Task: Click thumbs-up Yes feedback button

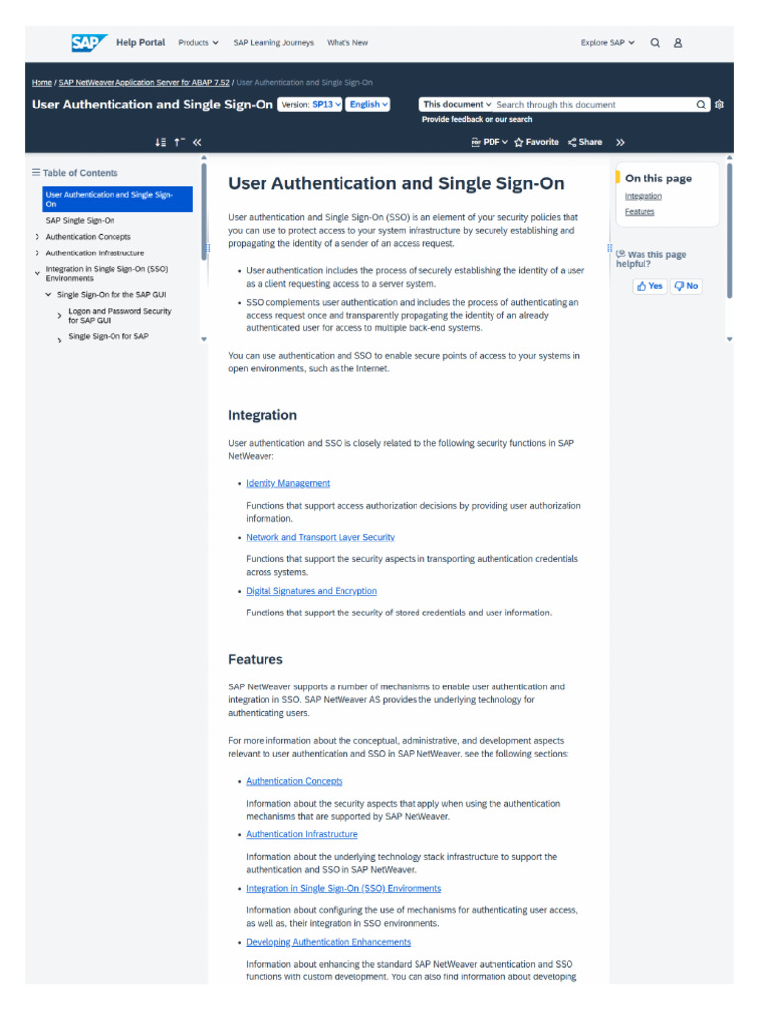Action: (649, 286)
